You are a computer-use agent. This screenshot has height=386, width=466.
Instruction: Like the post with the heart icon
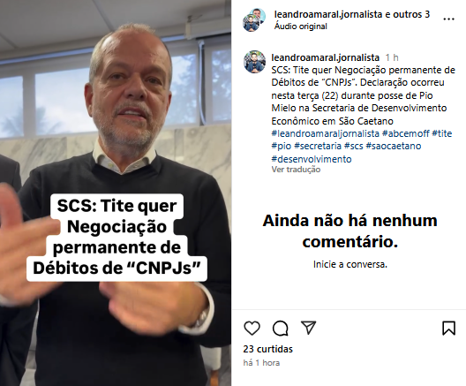tap(252, 329)
